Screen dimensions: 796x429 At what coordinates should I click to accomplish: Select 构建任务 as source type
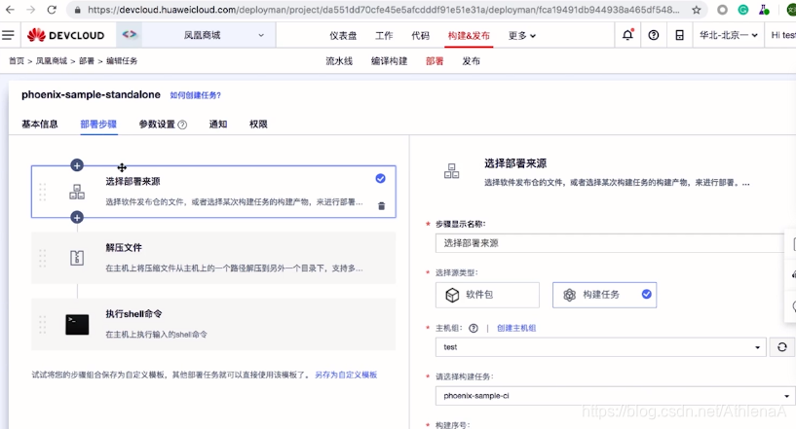[604, 295]
